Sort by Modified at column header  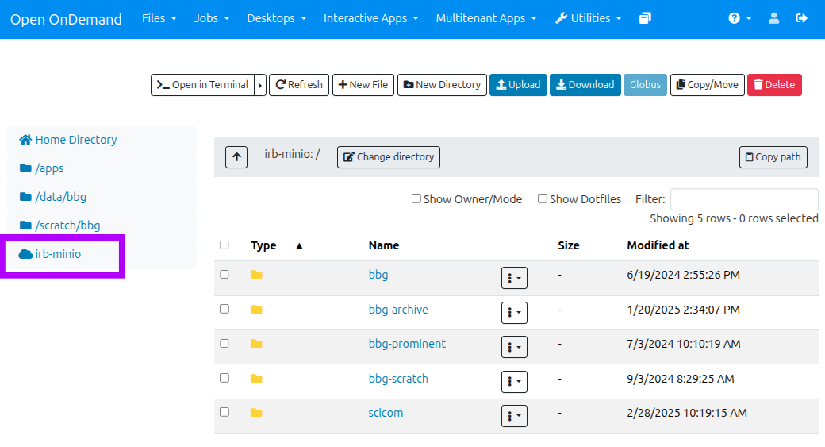point(658,245)
